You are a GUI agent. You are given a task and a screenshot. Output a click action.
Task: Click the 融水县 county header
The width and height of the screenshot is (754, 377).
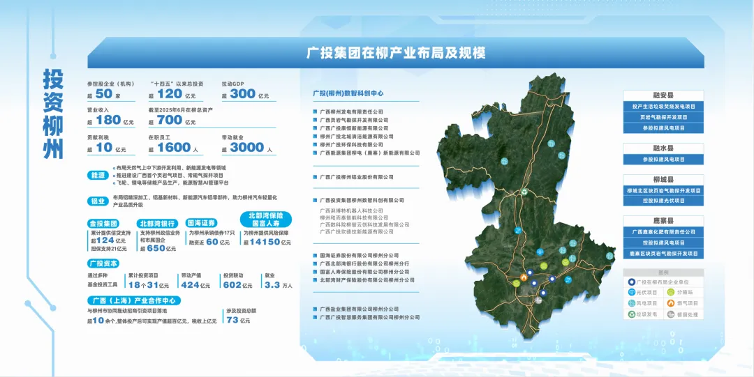[663, 148]
